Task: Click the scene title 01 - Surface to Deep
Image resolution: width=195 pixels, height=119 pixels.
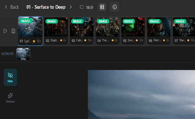Action: (46, 7)
